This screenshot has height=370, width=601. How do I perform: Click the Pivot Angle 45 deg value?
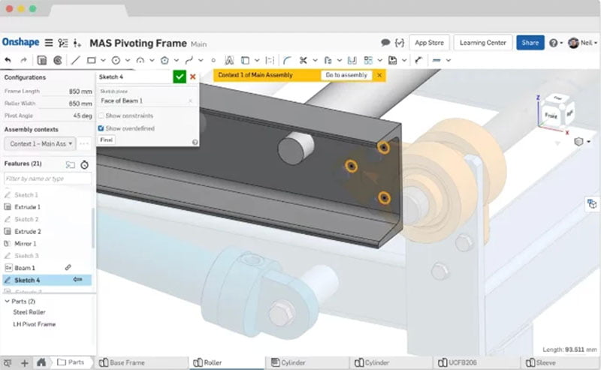83,116
